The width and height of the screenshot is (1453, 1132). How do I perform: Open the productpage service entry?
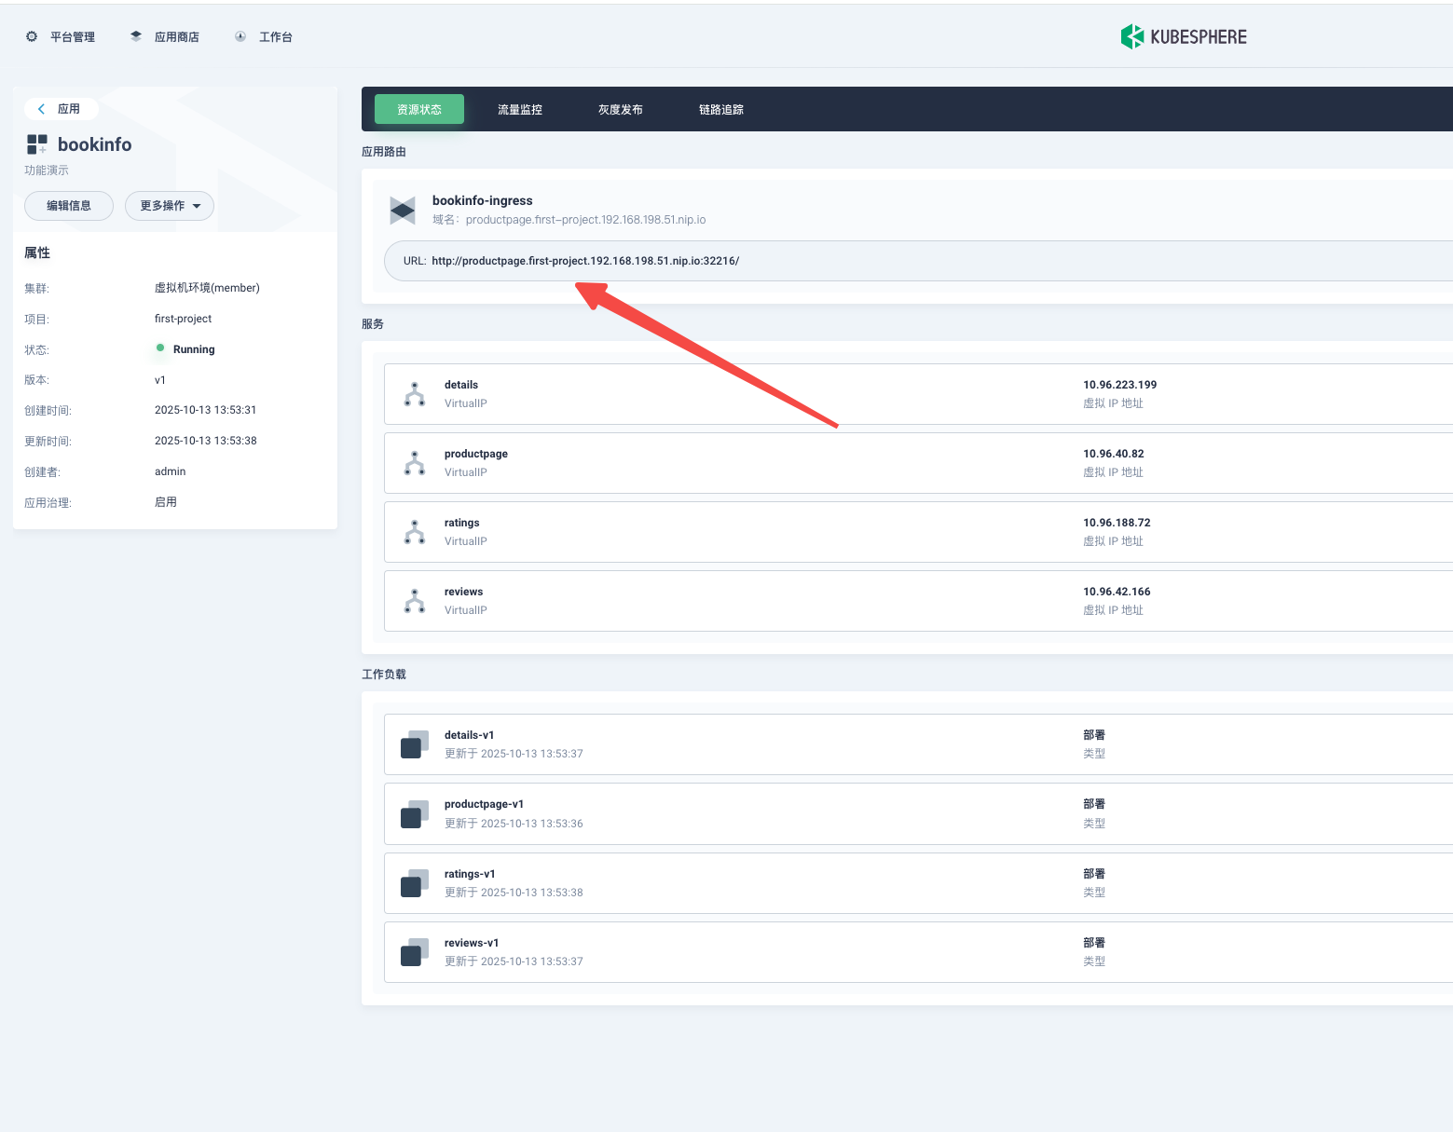pos(476,454)
